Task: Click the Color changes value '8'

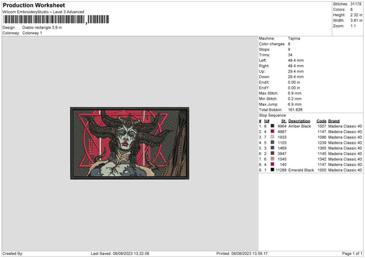Action: point(289,44)
